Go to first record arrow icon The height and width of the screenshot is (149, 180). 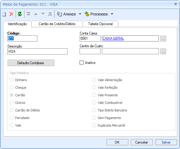pyautogui.click(x=28, y=14)
